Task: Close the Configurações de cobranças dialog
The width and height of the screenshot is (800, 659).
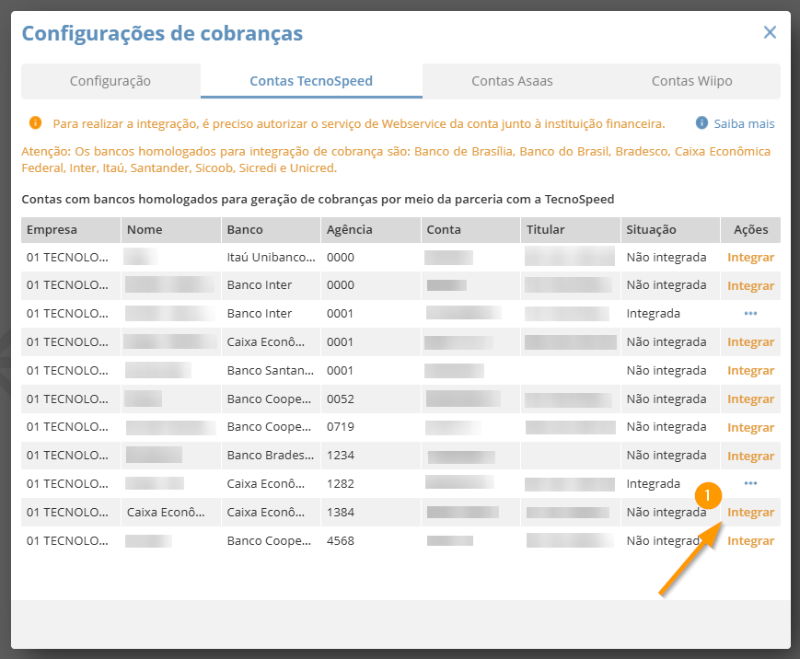Action: click(x=770, y=33)
